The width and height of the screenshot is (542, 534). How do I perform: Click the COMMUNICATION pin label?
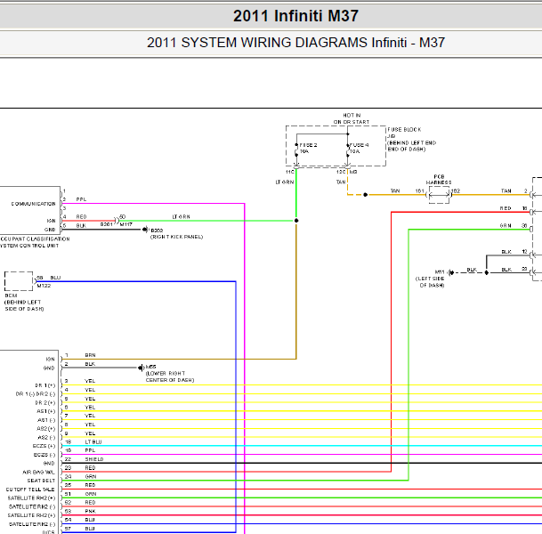34,204
